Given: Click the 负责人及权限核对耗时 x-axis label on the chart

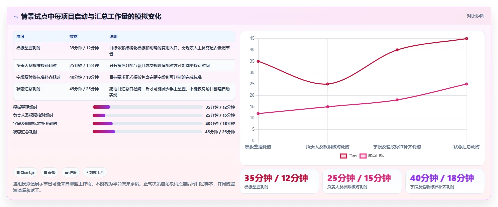Looking at the screenshot, I should (328, 147).
